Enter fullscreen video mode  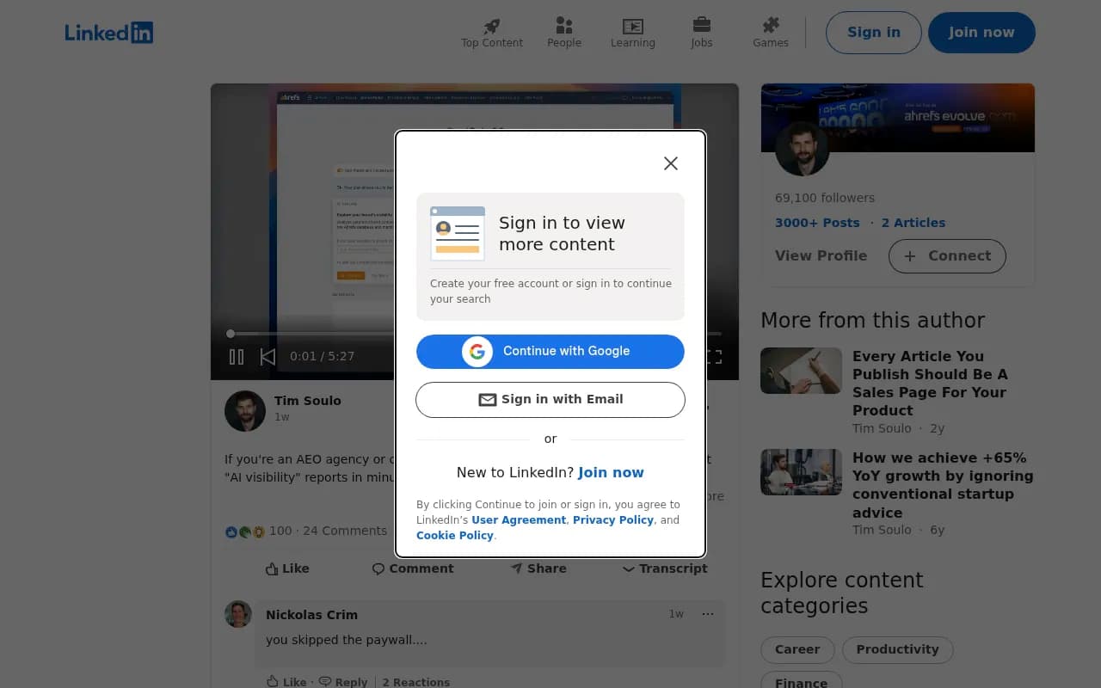tap(713, 356)
